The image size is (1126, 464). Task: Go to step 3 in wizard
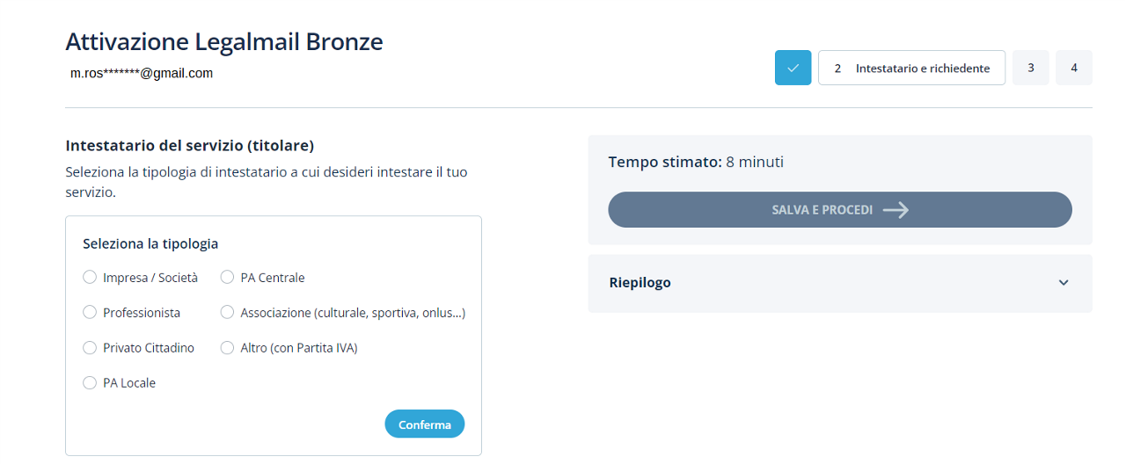pos(1030,68)
